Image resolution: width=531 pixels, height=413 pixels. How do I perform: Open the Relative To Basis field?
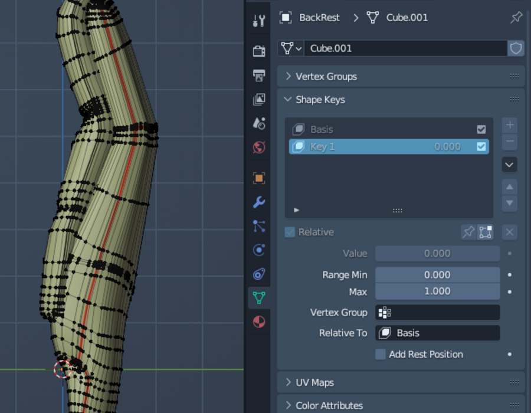438,333
